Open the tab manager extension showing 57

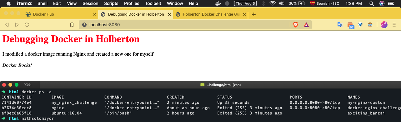click(x=350, y=25)
